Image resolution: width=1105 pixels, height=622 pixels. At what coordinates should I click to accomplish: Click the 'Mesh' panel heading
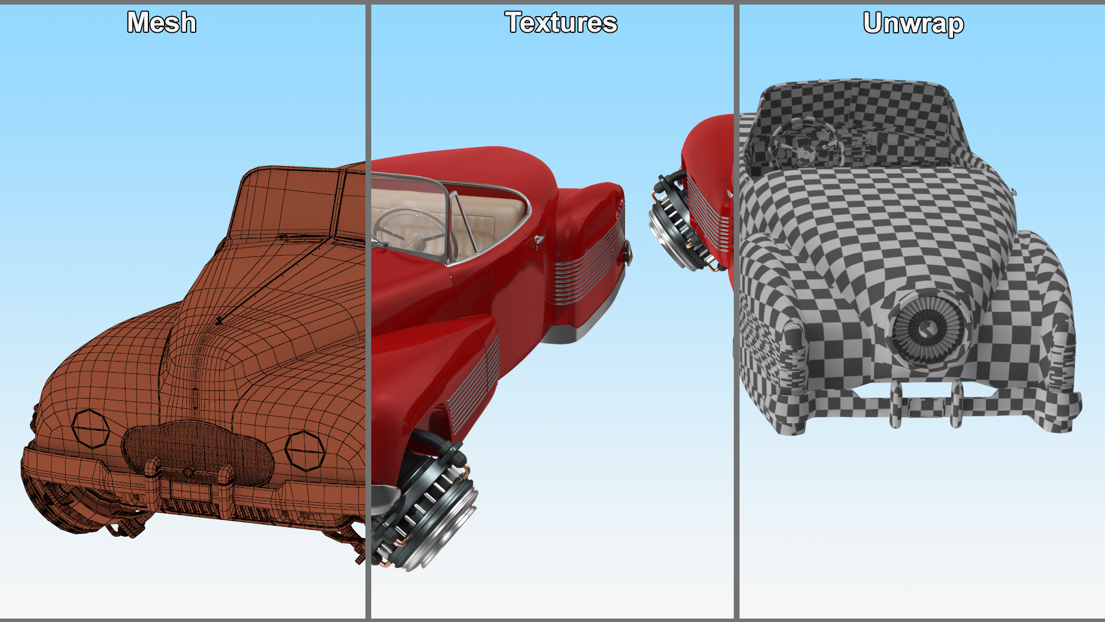tap(162, 22)
